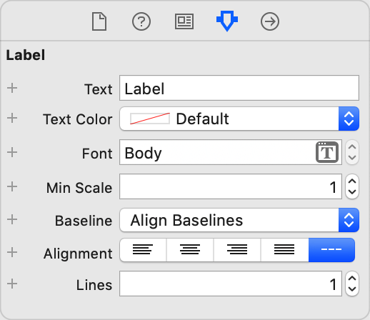Select the Attributes inspector tab
This screenshot has width=370, height=320.
[x=227, y=21]
